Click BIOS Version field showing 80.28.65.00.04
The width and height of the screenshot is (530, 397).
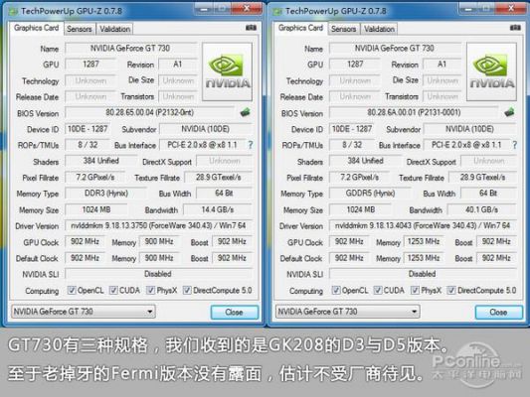click(150, 112)
